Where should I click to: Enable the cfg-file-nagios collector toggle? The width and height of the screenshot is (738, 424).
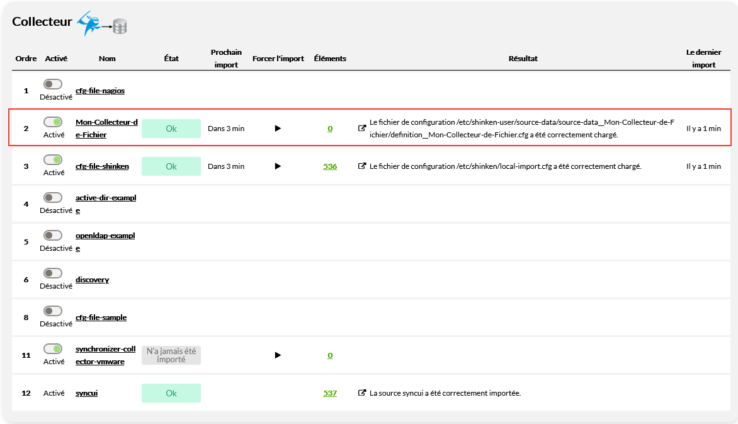[x=53, y=84]
